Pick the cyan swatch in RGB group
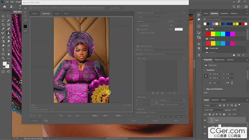The height and width of the screenshot is (140, 249). 223,34
